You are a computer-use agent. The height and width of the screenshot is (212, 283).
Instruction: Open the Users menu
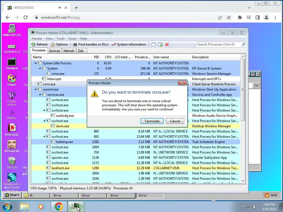click(72, 39)
